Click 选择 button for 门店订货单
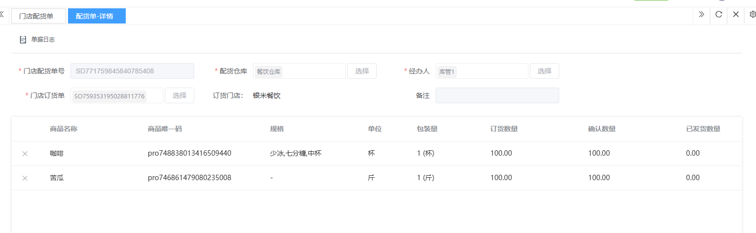The image size is (756, 233). coord(179,95)
